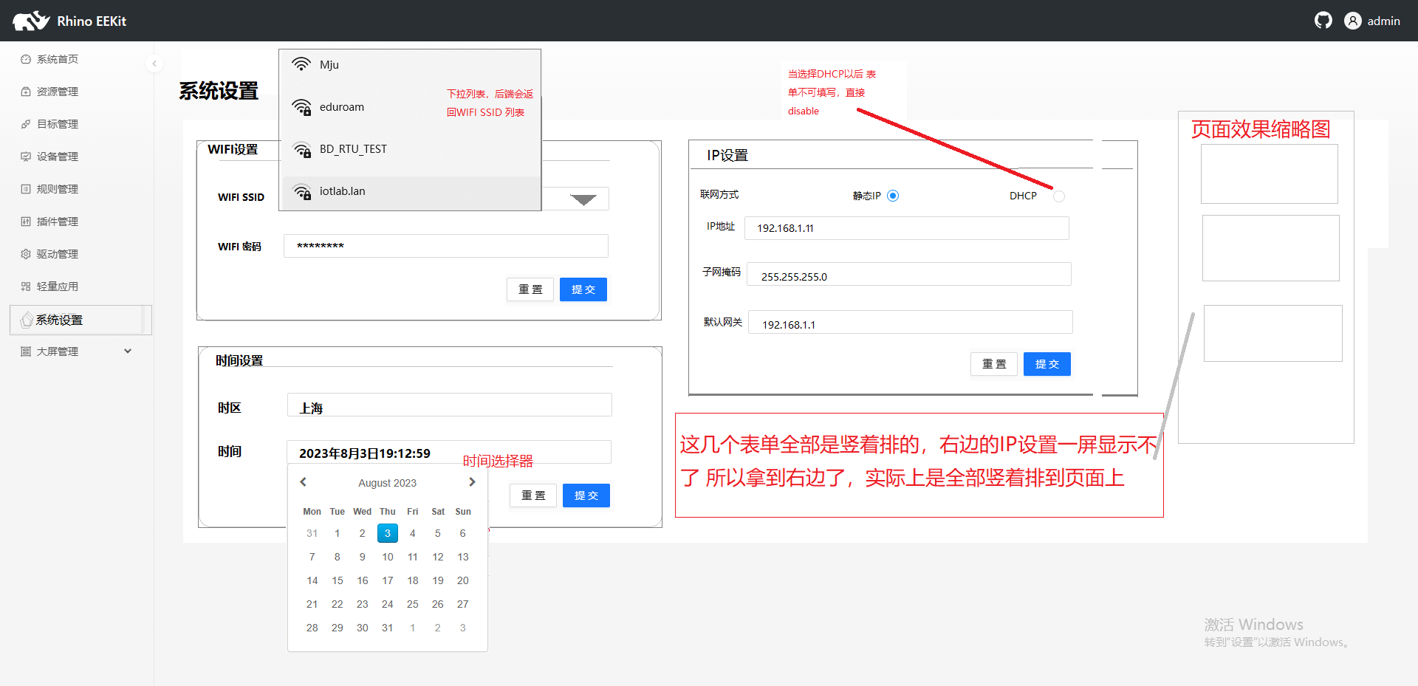
Task: Open 系统首页 from the sidebar
Action: pyautogui.click(x=57, y=58)
